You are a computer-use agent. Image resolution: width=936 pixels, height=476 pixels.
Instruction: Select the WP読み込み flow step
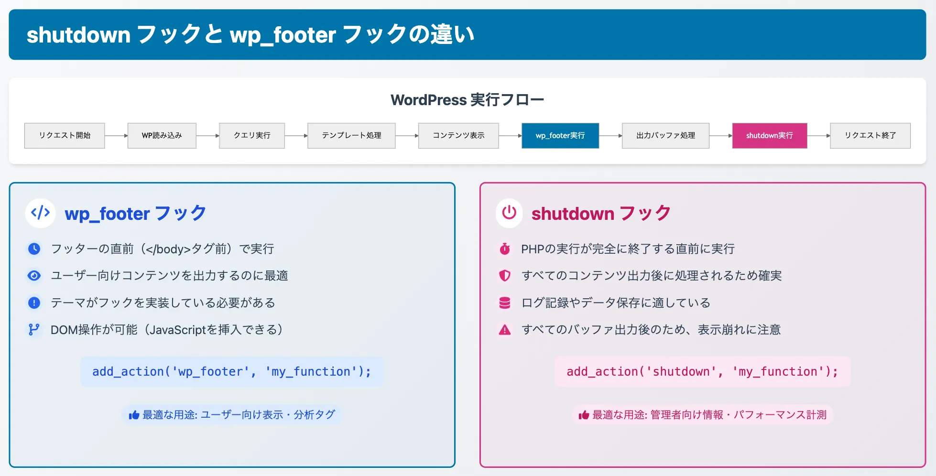click(x=162, y=136)
